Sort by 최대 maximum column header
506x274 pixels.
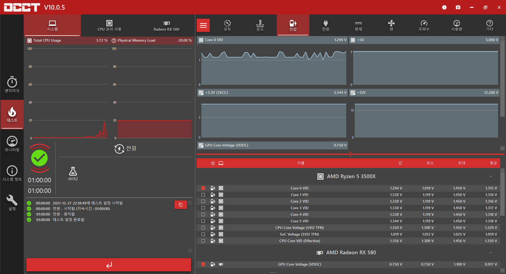462,163
